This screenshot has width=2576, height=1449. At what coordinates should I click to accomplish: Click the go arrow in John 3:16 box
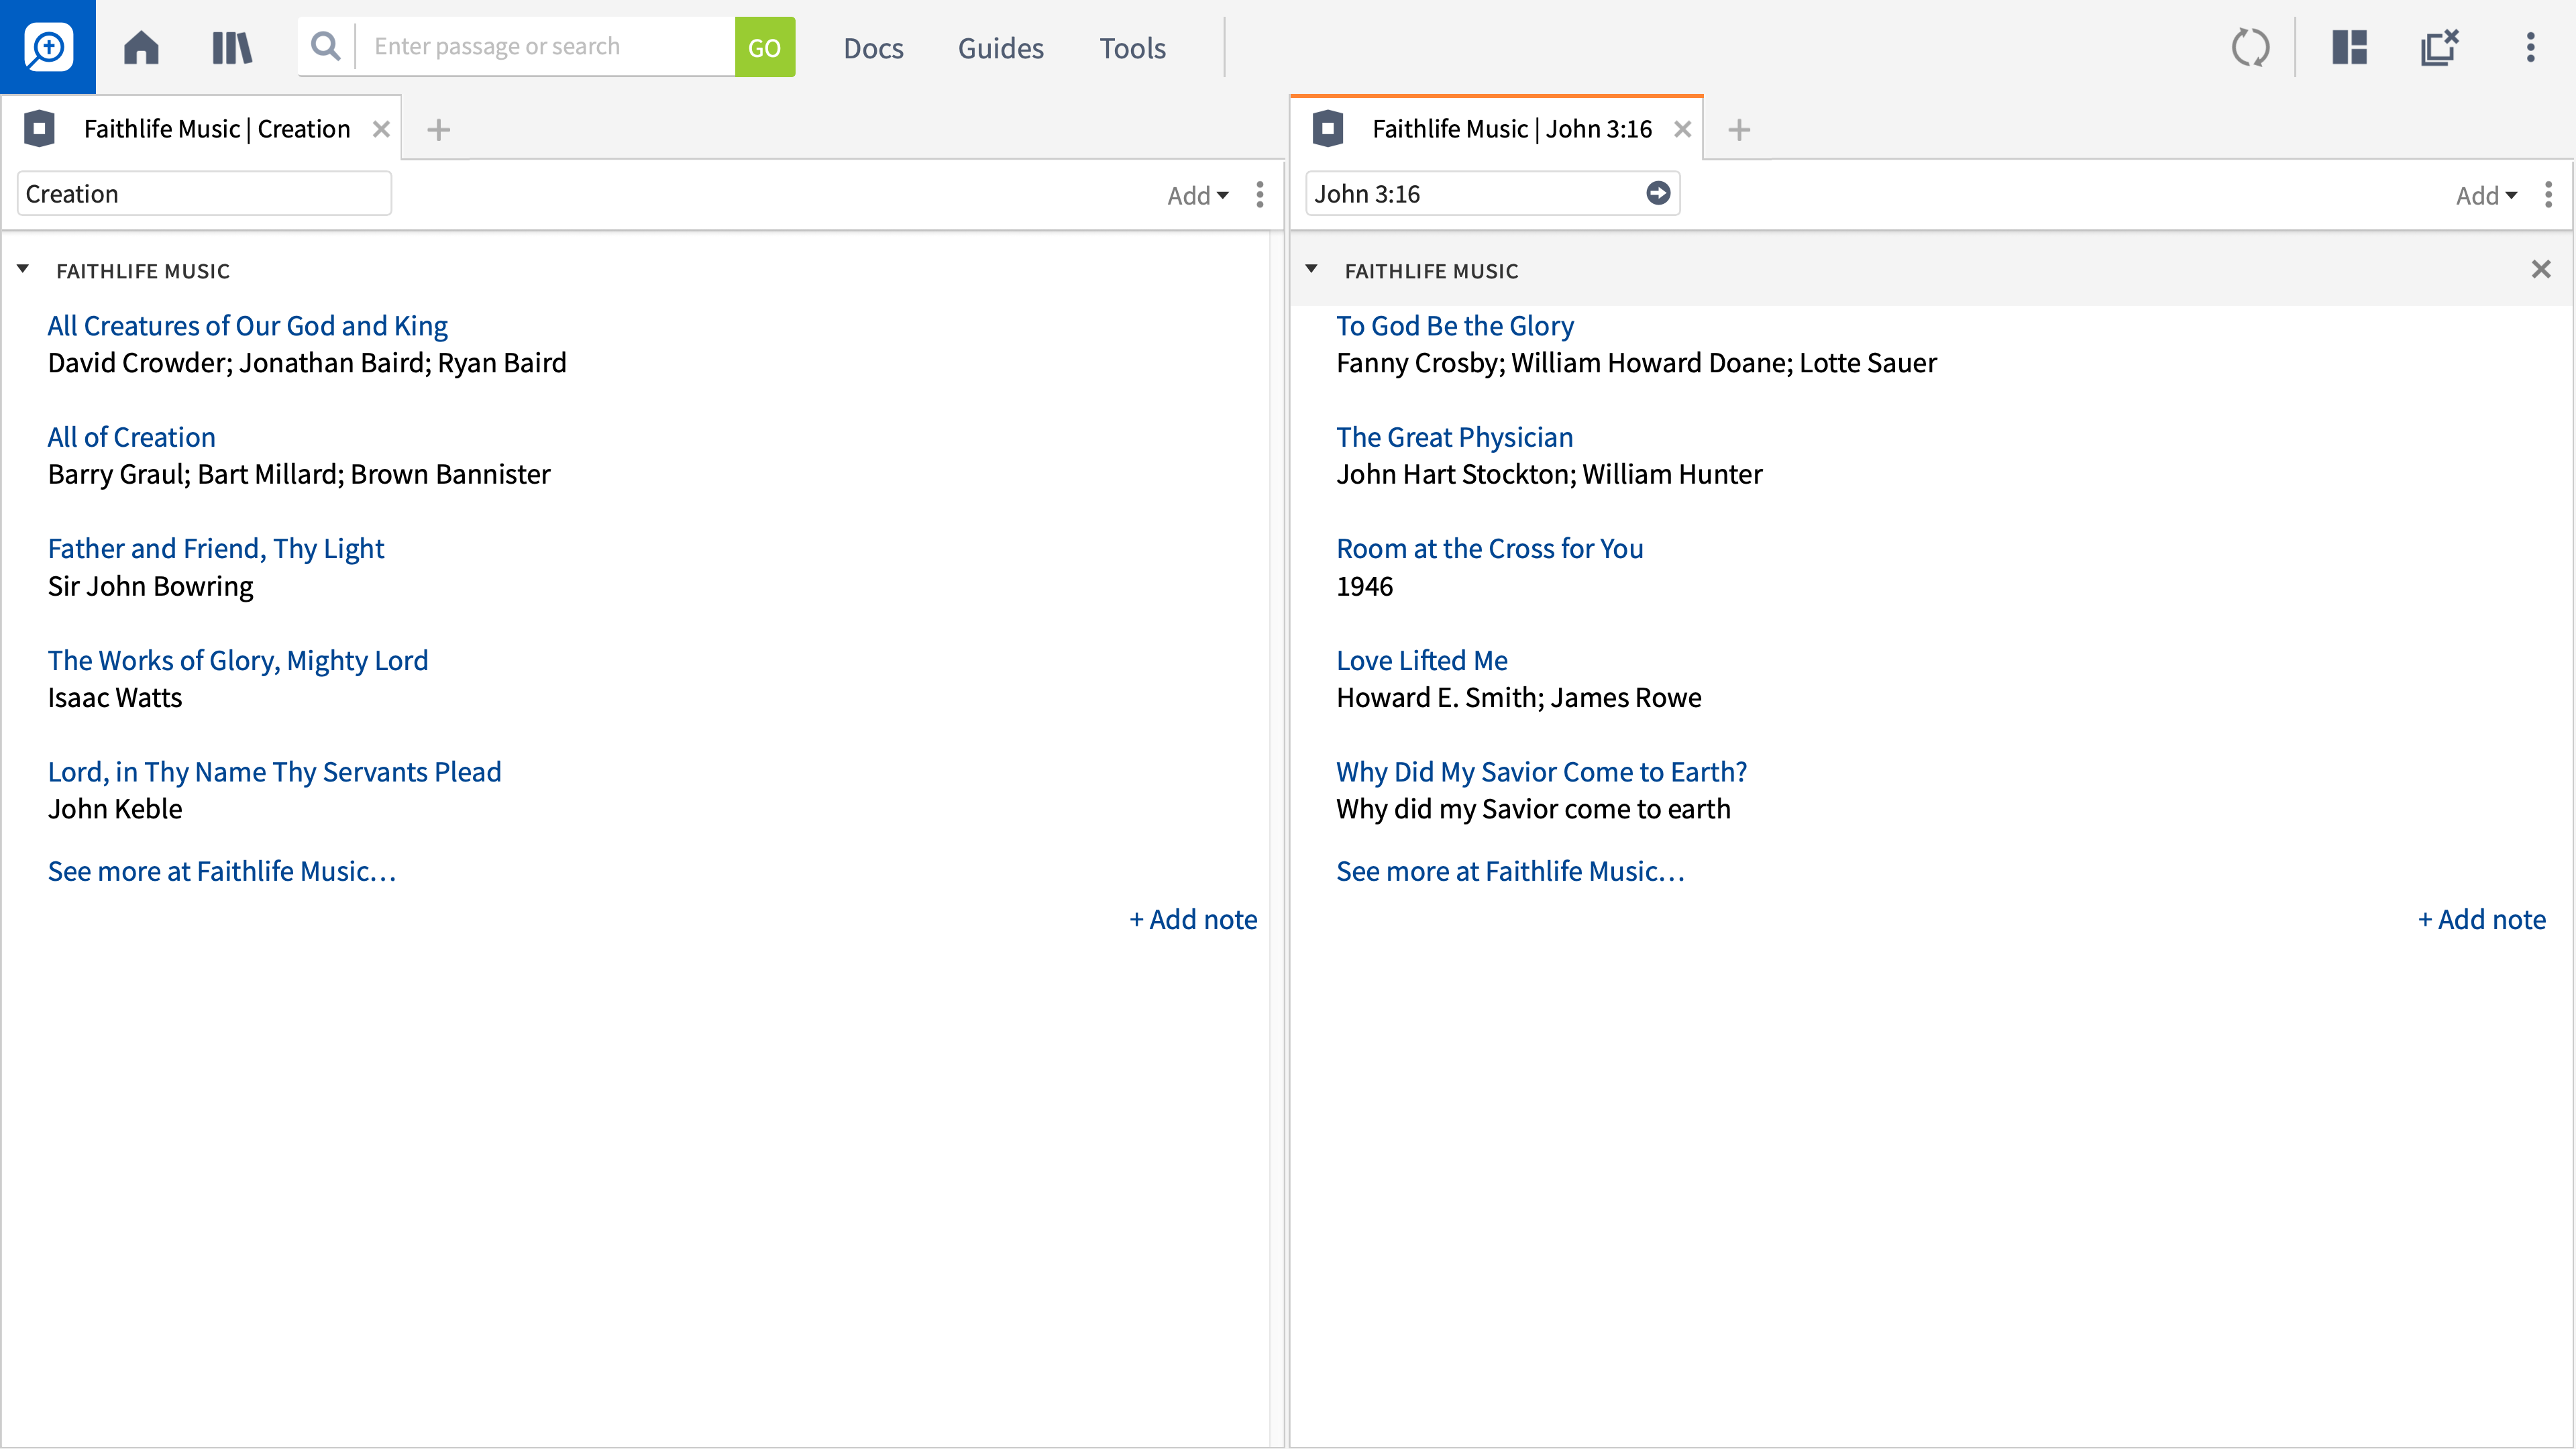coord(1658,193)
